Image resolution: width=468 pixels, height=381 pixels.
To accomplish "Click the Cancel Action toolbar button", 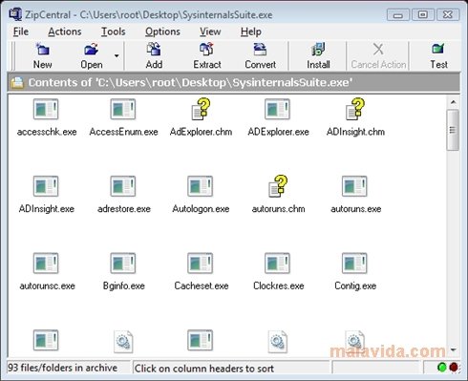I will pyautogui.click(x=378, y=56).
